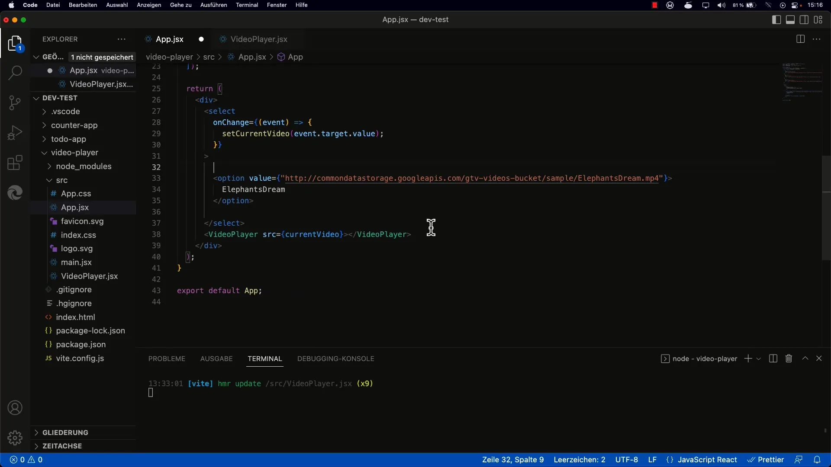This screenshot has width=831, height=467.
Task: Open vite.config.js in the file tree
Action: click(x=80, y=358)
